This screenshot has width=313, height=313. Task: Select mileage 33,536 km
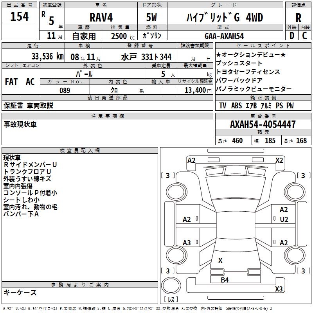[47, 56]
